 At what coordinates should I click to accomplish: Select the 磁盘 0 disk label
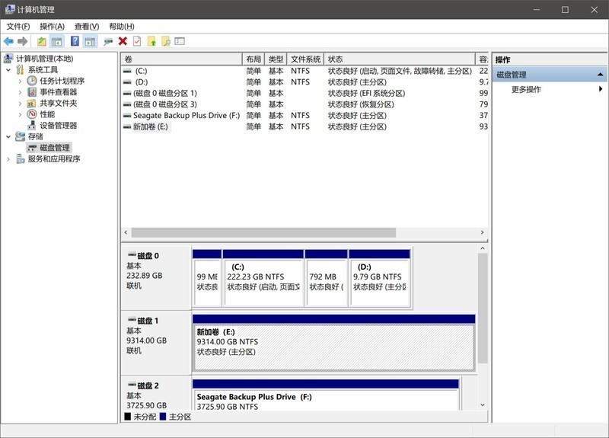pos(156,277)
